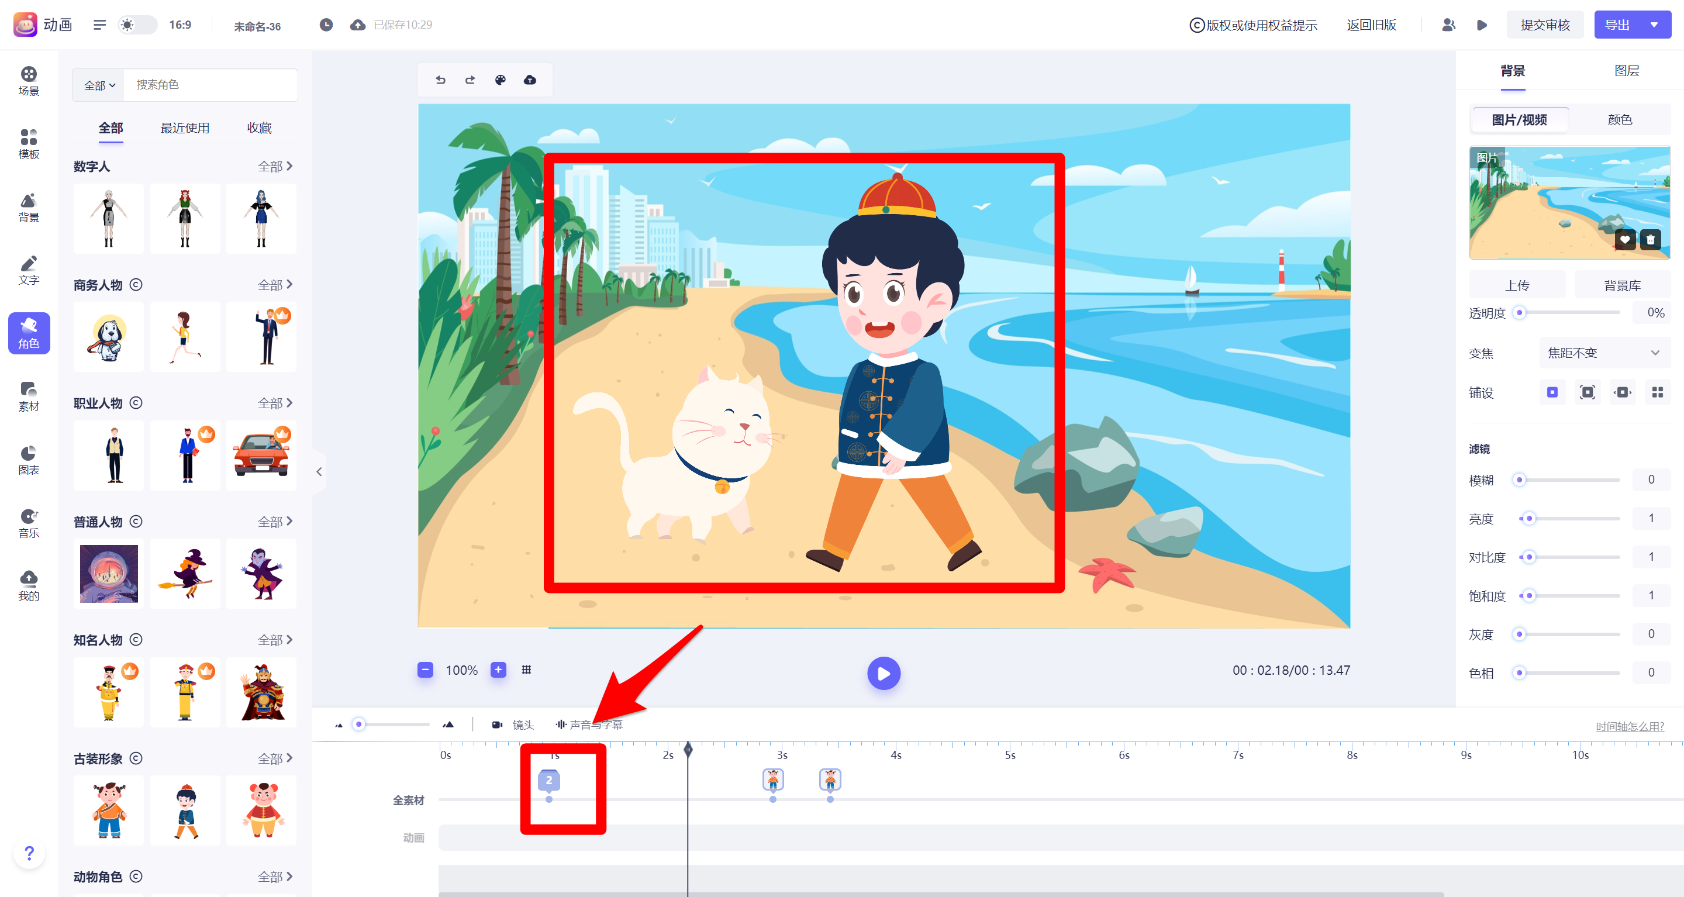Toggle the canvas grid icon
Image resolution: width=1684 pixels, height=897 pixels.
coord(526,670)
